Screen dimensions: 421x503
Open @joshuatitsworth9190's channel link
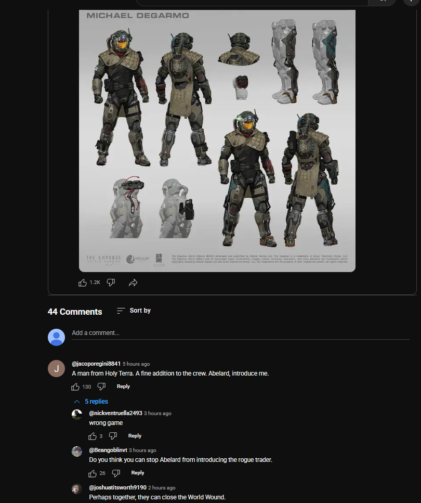coord(117,487)
